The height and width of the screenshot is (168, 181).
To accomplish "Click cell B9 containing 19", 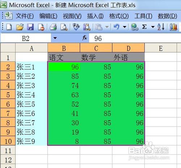I will point(64,131).
